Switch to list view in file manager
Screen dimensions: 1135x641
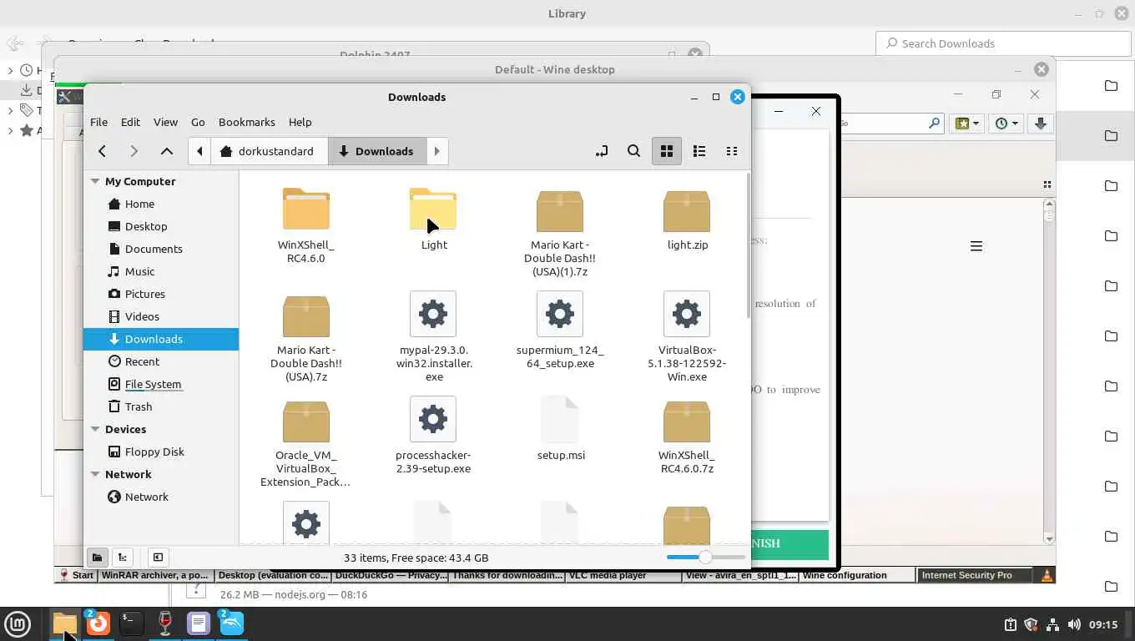tap(699, 151)
